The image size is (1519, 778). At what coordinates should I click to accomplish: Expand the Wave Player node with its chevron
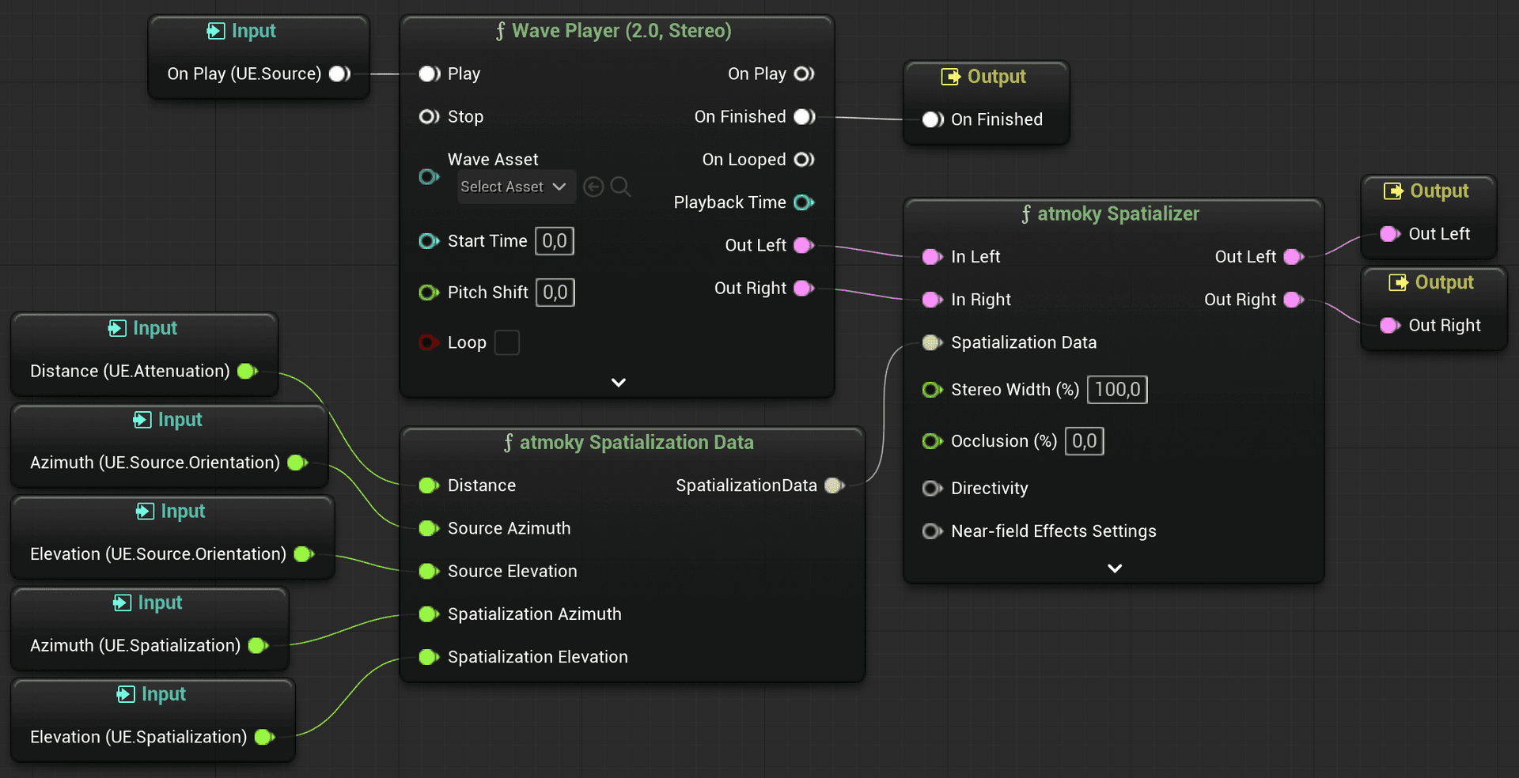(618, 382)
